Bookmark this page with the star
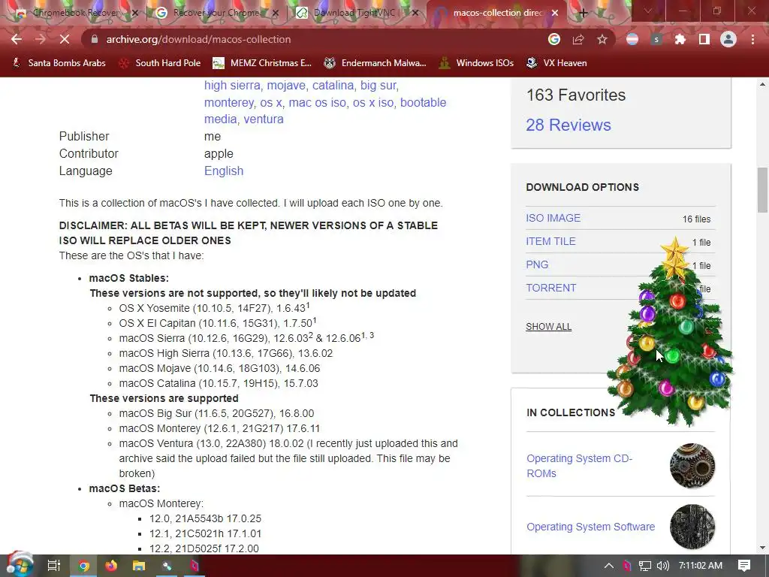769x577 pixels. coord(602,39)
